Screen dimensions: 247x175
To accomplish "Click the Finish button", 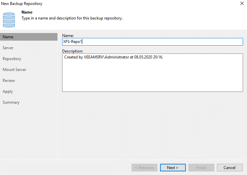I will pos(201,168).
